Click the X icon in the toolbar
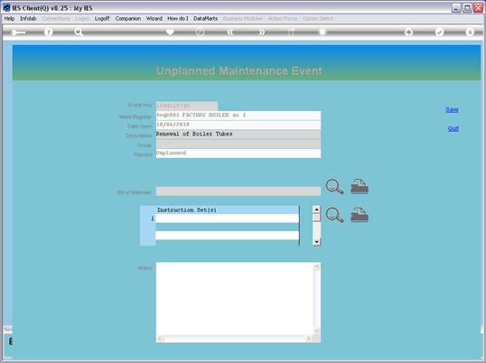The width and height of the screenshot is (486, 363). click(470, 32)
